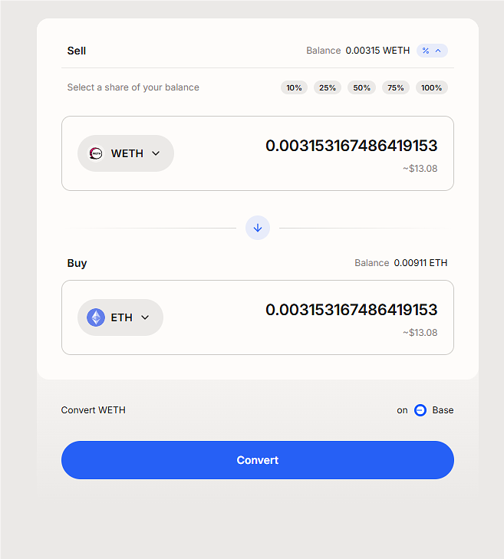The height and width of the screenshot is (559, 504).
Task: Click the Base network label
Action: point(443,410)
